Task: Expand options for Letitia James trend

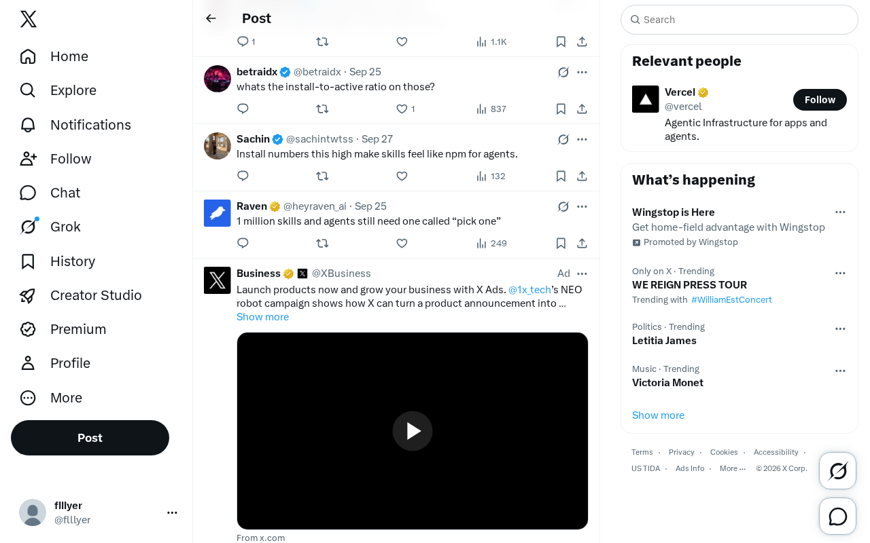Action: point(840,329)
